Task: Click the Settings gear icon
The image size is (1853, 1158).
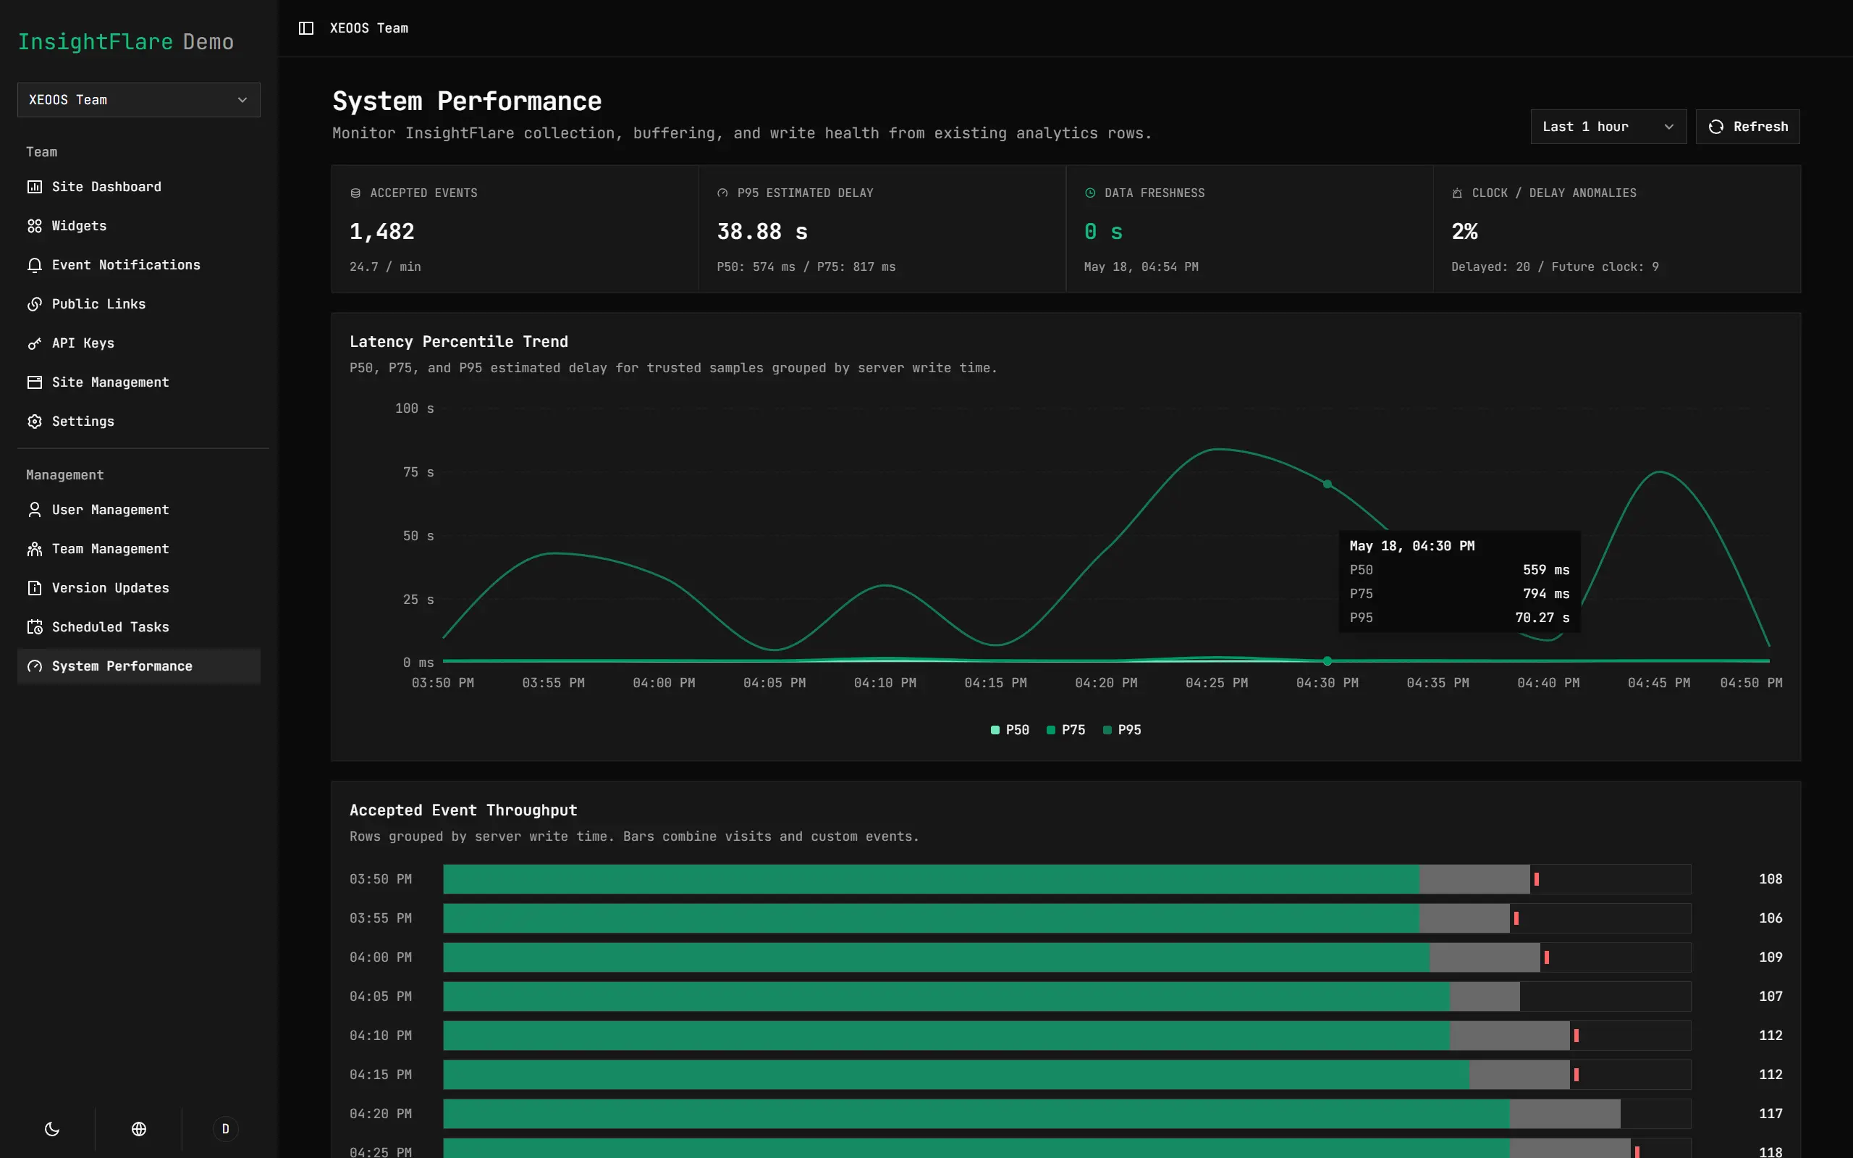Action: [35, 421]
